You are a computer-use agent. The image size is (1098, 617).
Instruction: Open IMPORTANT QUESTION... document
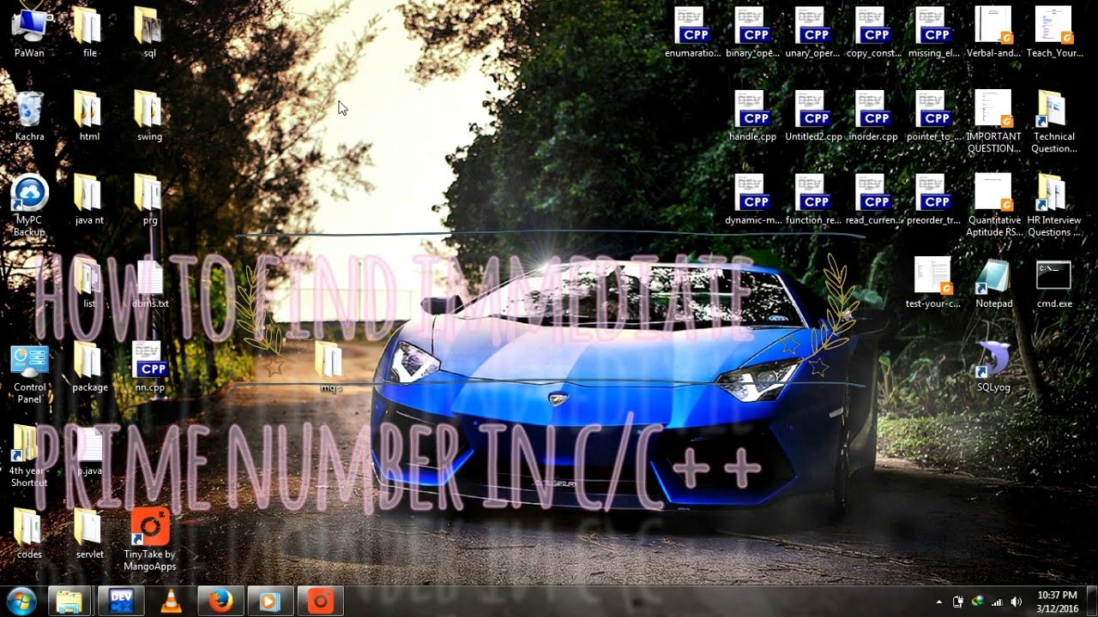[993, 122]
